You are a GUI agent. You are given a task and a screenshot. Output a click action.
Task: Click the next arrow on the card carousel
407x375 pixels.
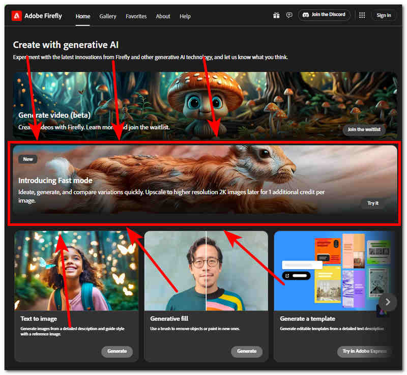(388, 302)
